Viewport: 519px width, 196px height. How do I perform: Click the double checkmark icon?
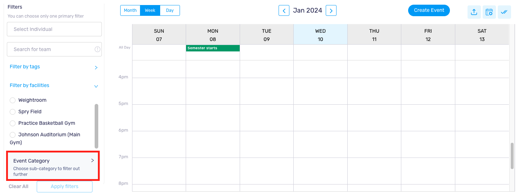pyautogui.click(x=504, y=12)
